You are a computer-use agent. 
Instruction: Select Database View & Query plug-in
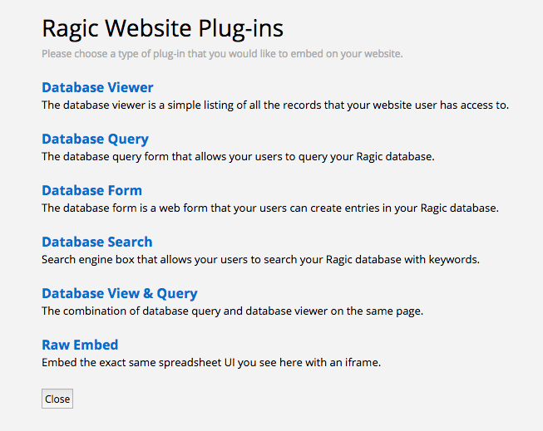click(120, 293)
